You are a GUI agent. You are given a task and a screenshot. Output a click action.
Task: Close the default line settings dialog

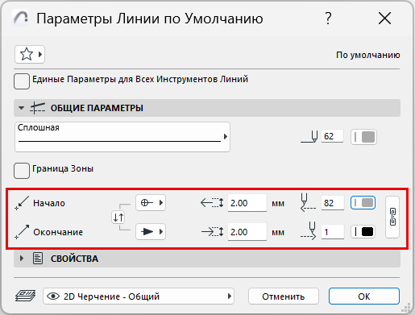click(384, 19)
